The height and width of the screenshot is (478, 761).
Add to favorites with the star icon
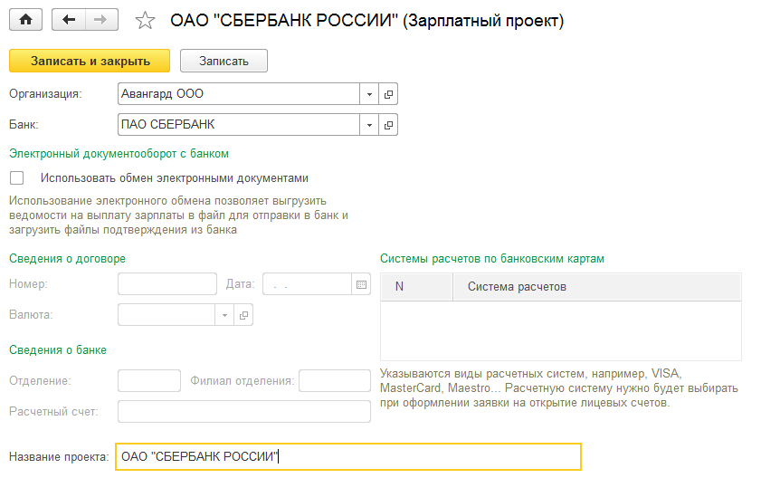pos(145,21)
